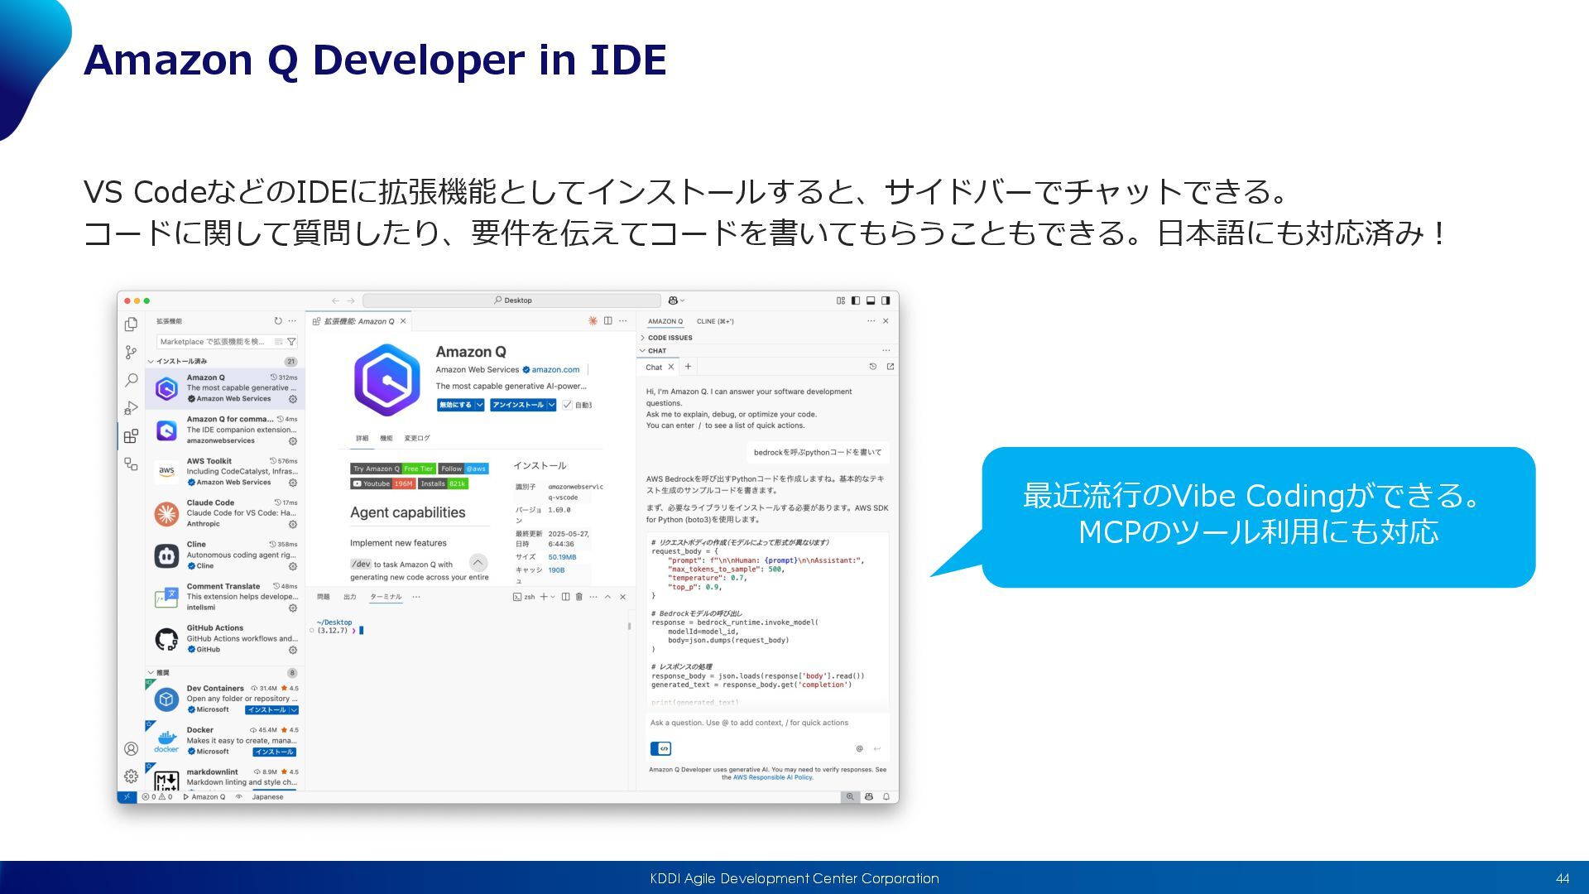Screen dimensions: 1589x894
Task: Click the filter extensions funnel icon
Action: 291,342
